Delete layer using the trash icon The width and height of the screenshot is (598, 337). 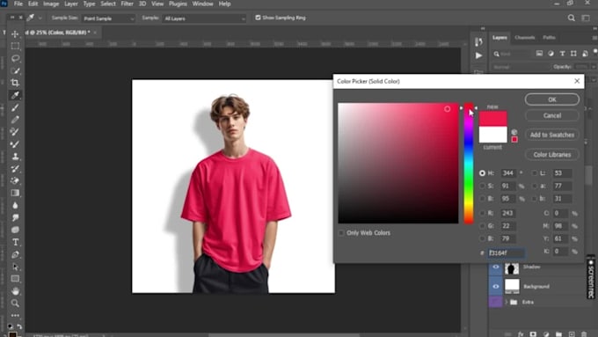pyautogui.click(x=584, y=334)
